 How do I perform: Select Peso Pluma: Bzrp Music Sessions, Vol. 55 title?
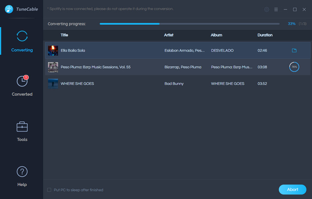click(x=96, y=67)
